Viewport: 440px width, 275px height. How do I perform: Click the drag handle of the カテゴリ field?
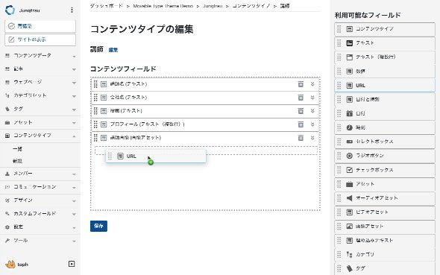tap(339, 254)
